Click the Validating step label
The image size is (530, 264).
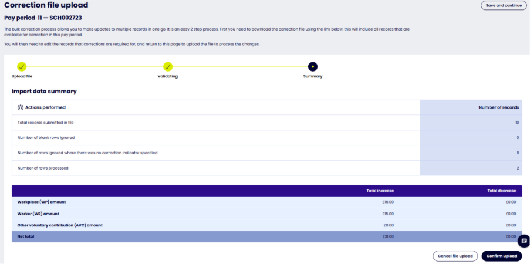point(167,76)
